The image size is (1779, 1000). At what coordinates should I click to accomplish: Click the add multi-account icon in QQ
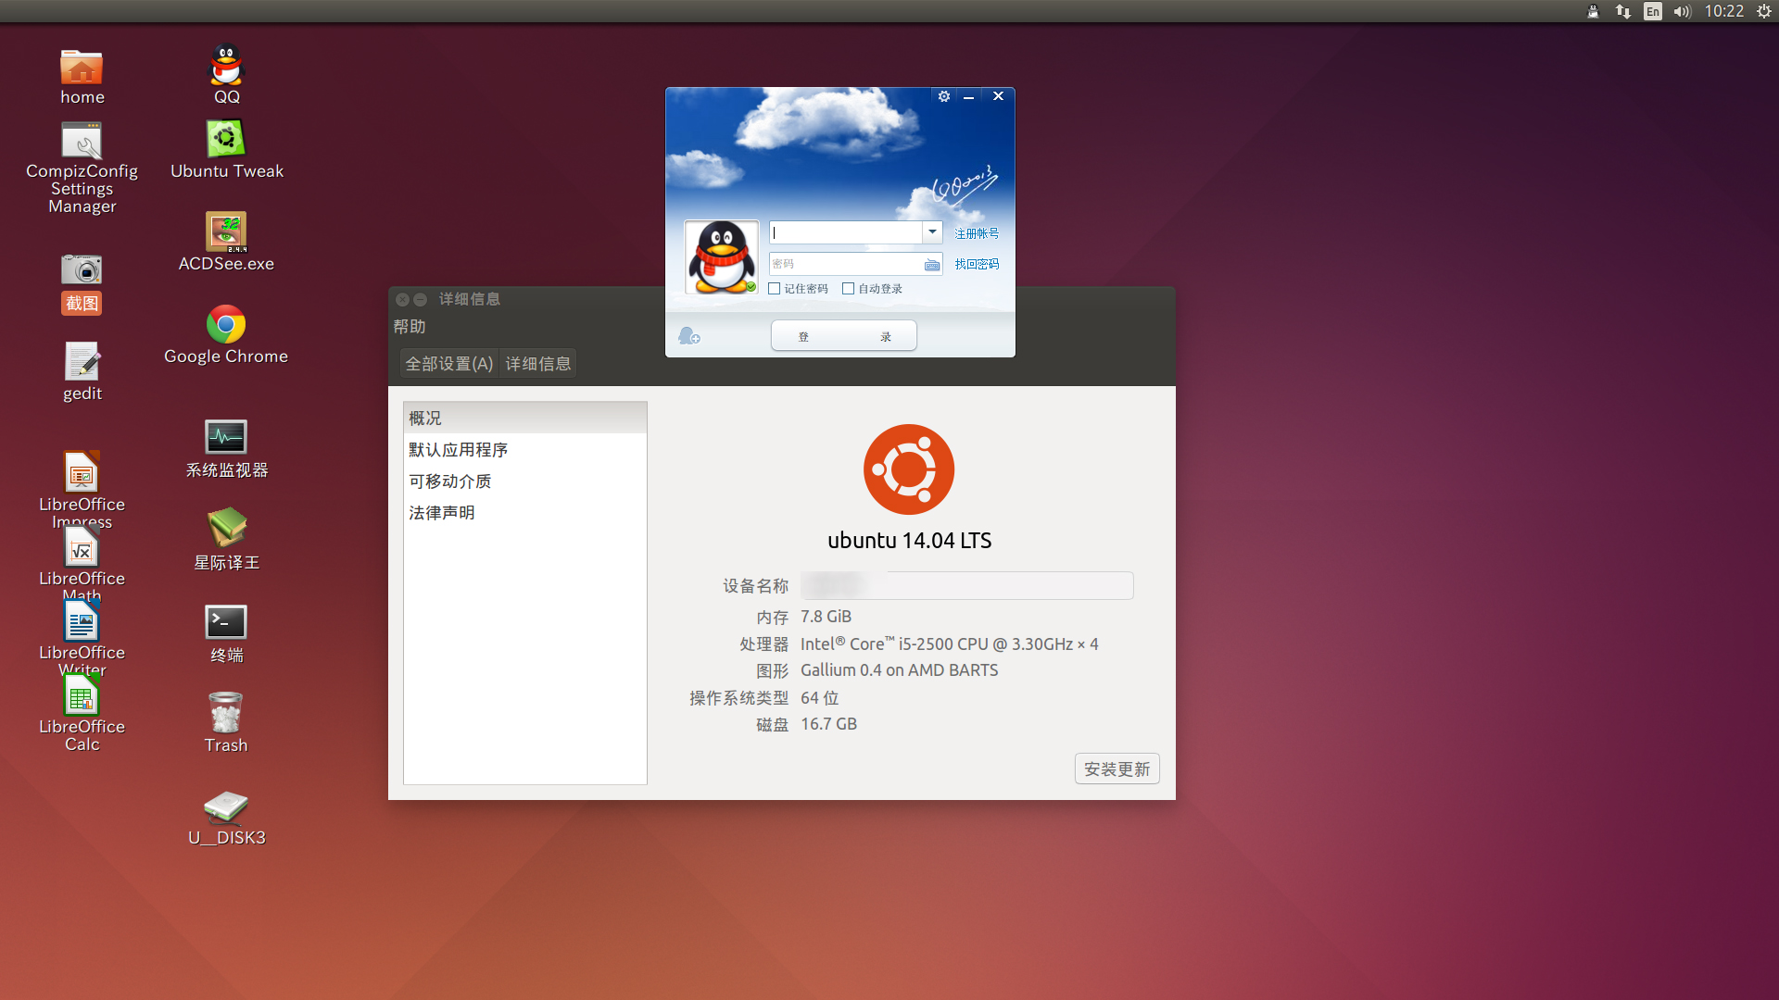click(x=688, y=335)
